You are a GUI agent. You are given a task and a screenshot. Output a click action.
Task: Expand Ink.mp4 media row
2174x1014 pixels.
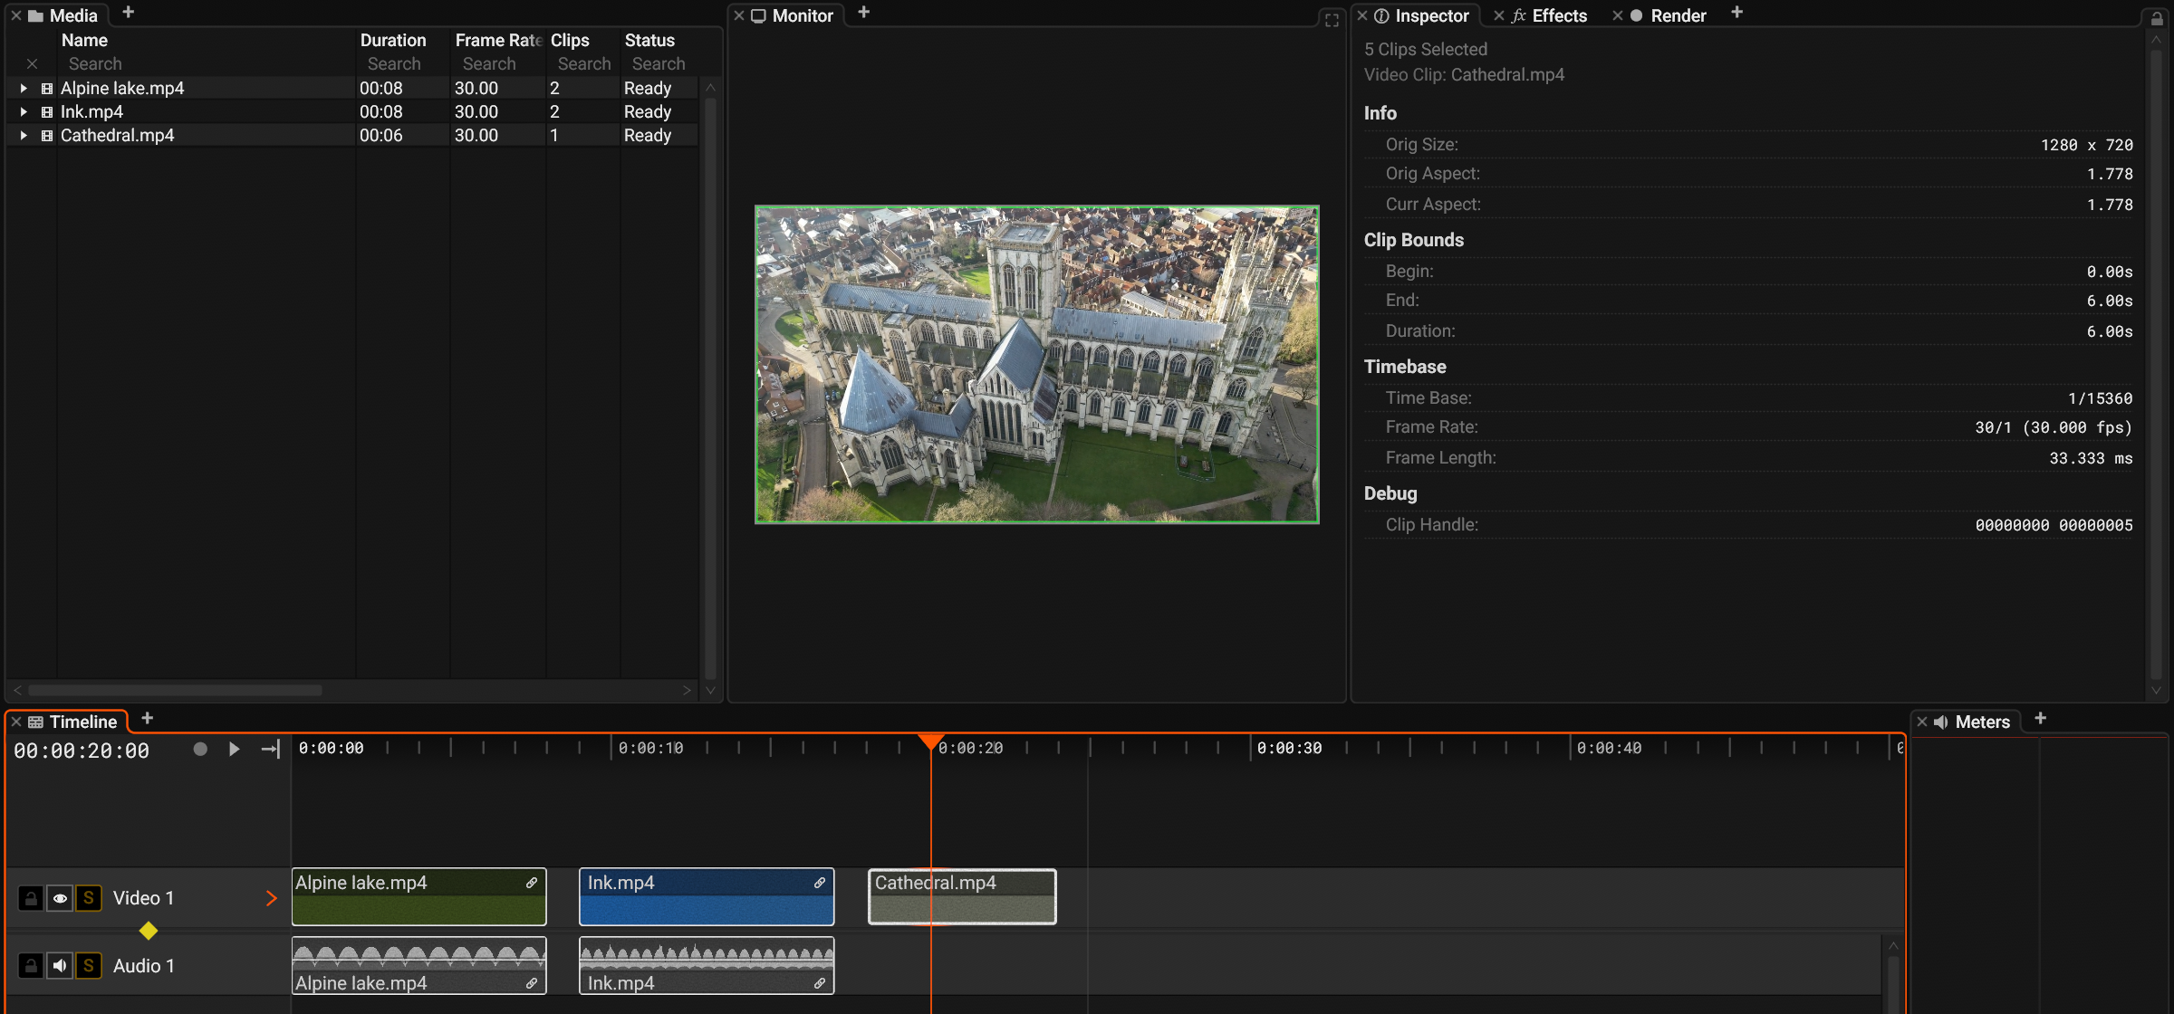point(24,111)
